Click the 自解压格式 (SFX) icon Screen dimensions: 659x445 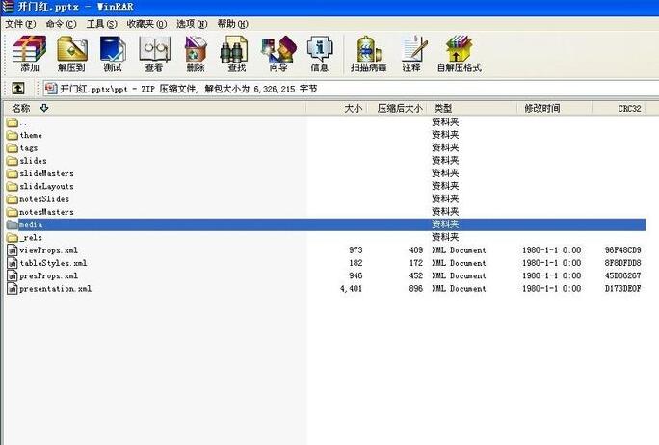click(x=459, y=53)
